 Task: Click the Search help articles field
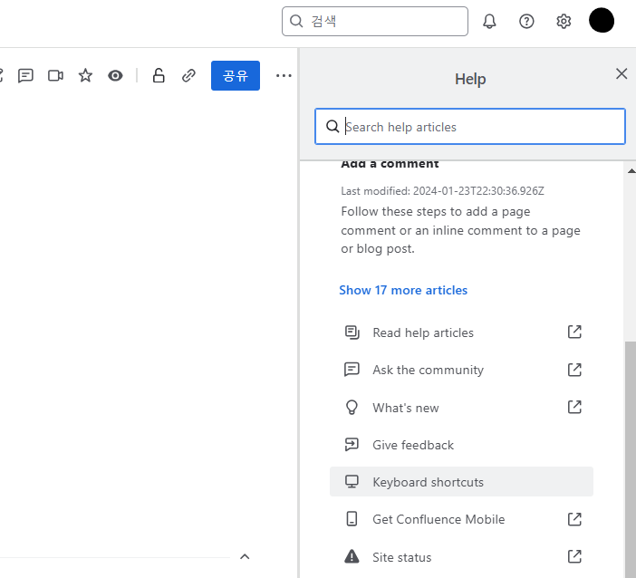(x=480, y=127)
